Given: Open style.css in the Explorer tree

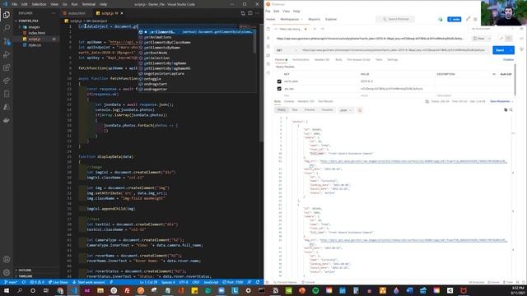Looking at the screenshot, I should [35, 45].
